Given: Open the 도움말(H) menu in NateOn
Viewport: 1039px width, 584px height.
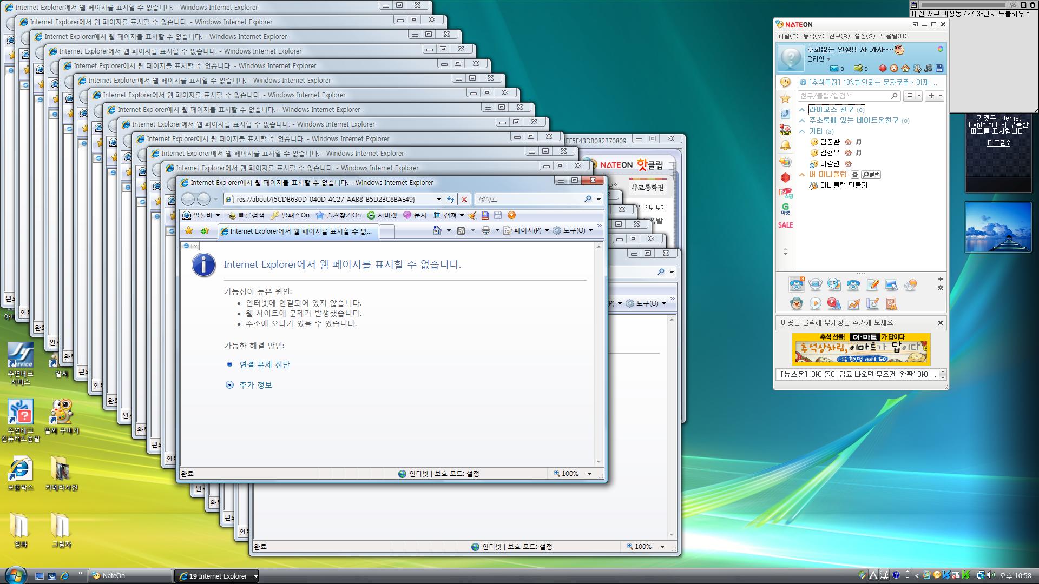Looking at the screenshot, I should [893, 36].
